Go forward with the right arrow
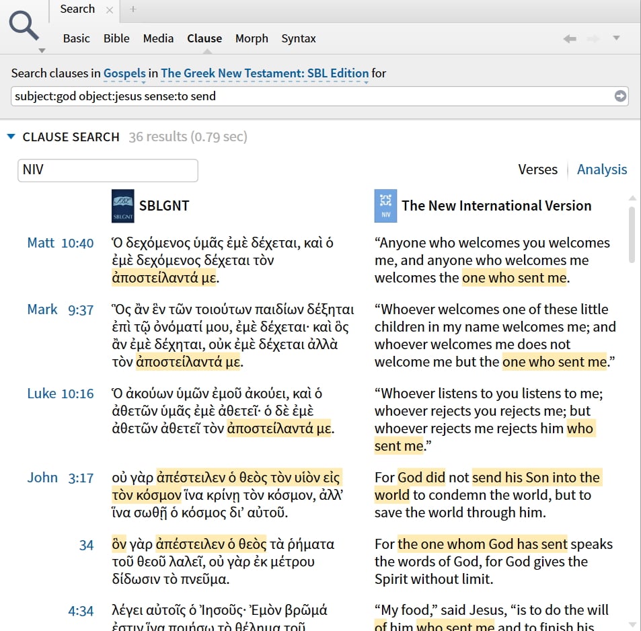641x631 pixels. point(593,39)
